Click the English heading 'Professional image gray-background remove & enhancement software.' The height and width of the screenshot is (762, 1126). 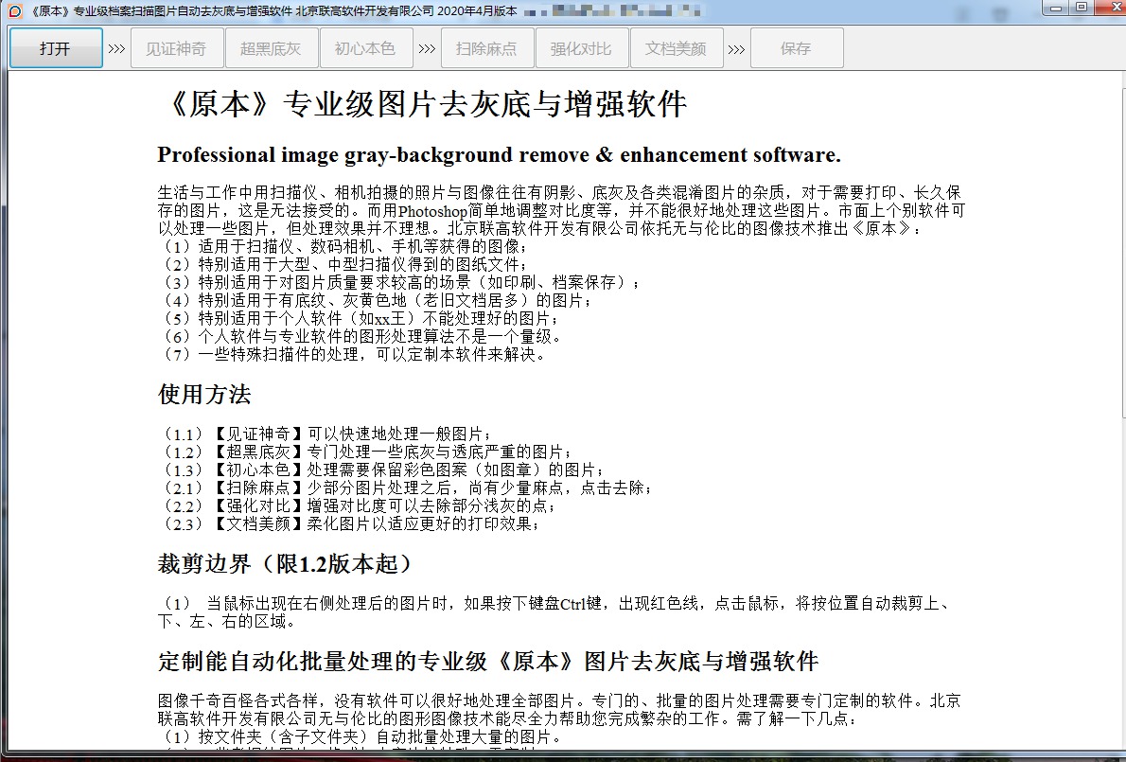pos(499,155)
